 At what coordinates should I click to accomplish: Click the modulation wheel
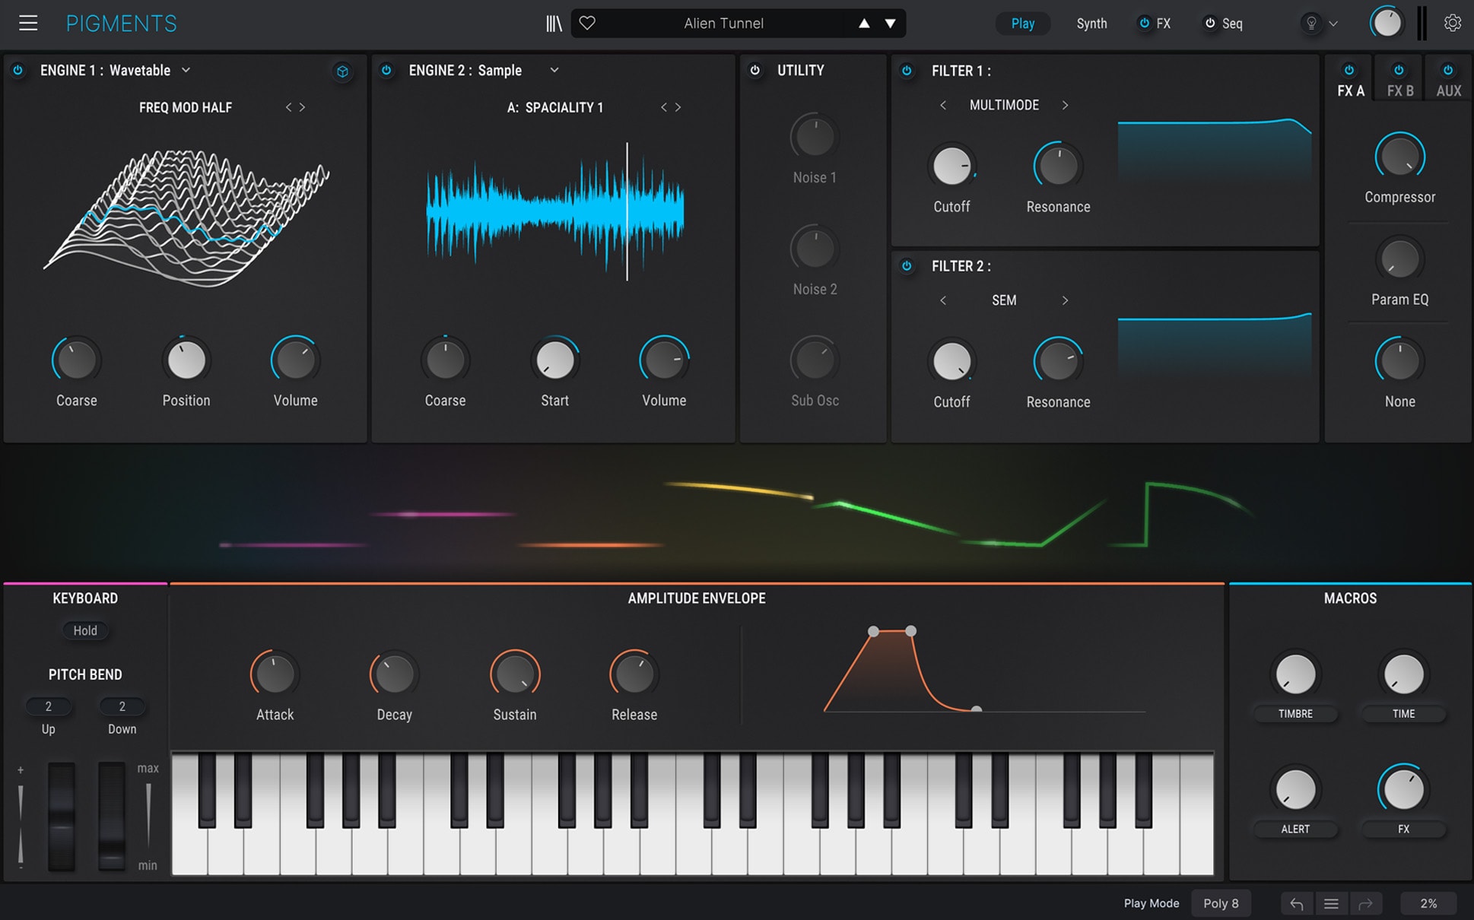[x=111, y=817]
